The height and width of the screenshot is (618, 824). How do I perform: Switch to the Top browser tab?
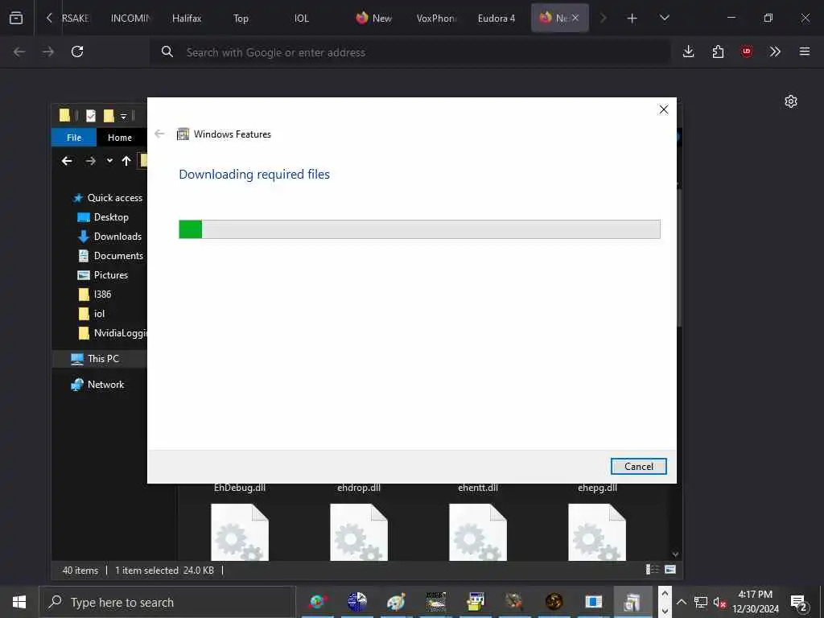(x=241, y=18)
